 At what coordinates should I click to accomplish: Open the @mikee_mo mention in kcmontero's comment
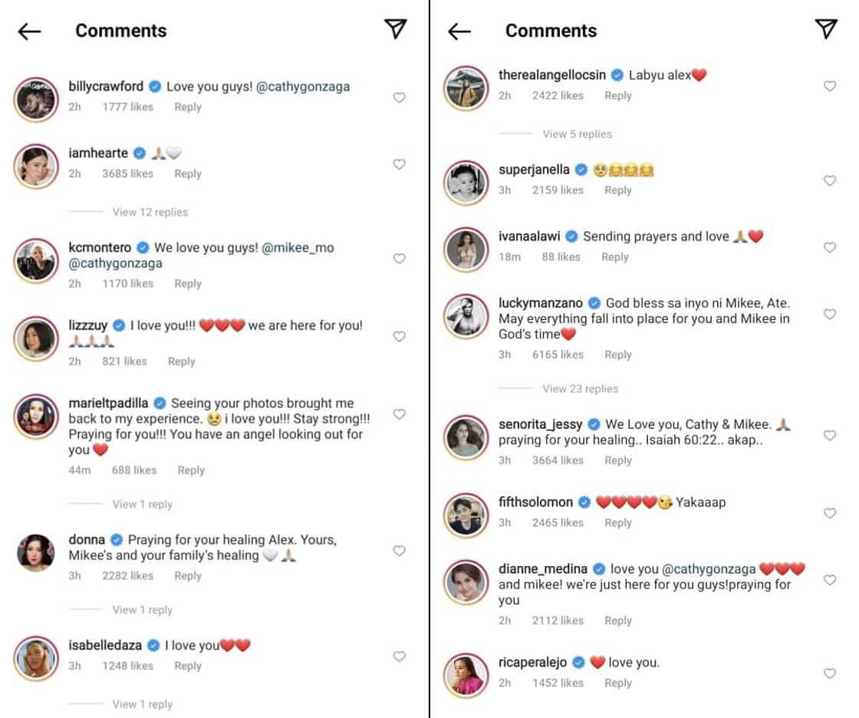pos(298,248)
